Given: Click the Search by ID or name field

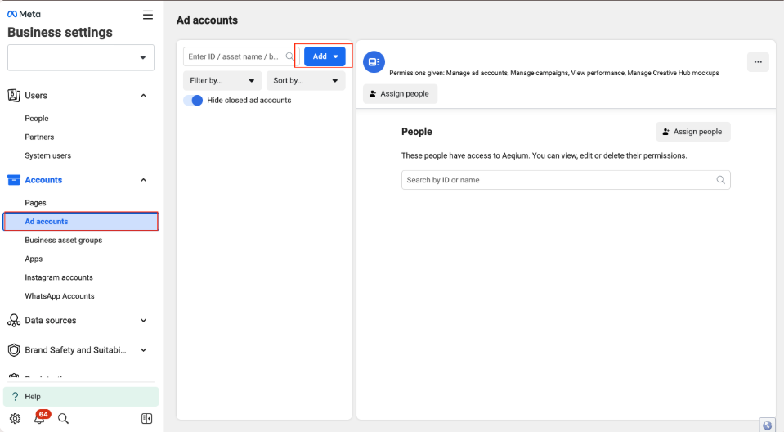Looking at the screenshot, I should tap(558, 180).
